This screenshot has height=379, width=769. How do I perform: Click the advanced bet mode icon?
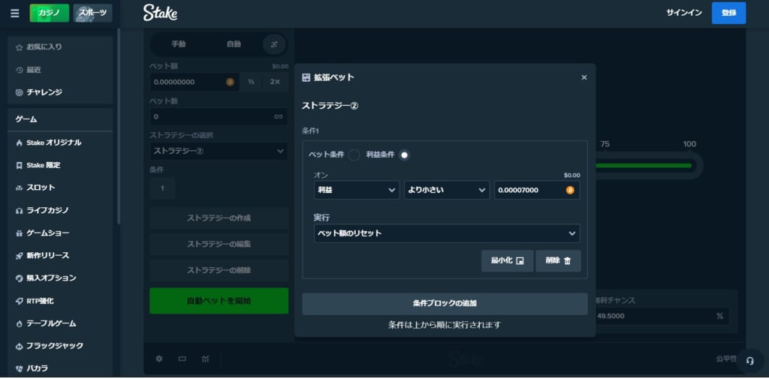coord(274,44)
